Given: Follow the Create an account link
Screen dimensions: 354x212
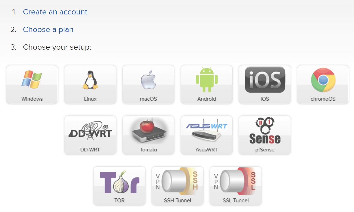Looking at the screenshot, I should [55, 12].
